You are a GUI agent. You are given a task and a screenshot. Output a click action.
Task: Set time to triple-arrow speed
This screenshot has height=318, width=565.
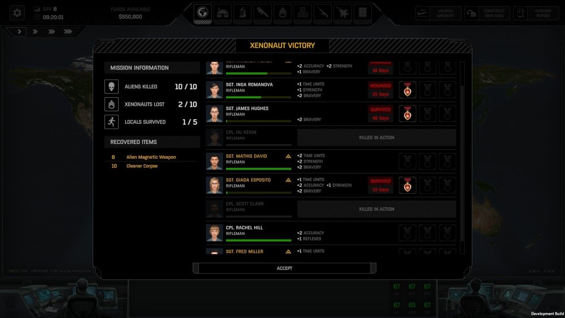coord(51,32)
